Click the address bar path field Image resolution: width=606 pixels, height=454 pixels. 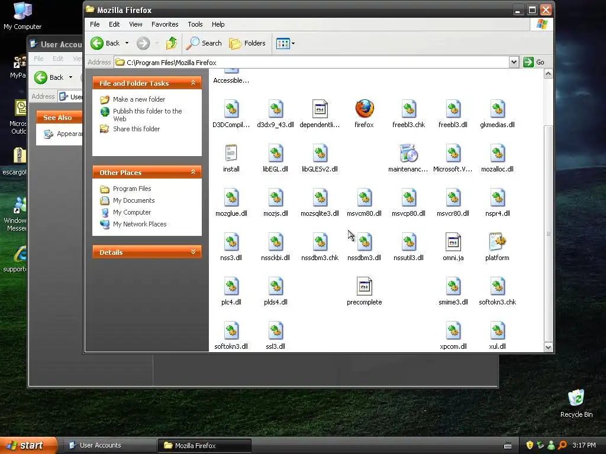coord(311,62)
